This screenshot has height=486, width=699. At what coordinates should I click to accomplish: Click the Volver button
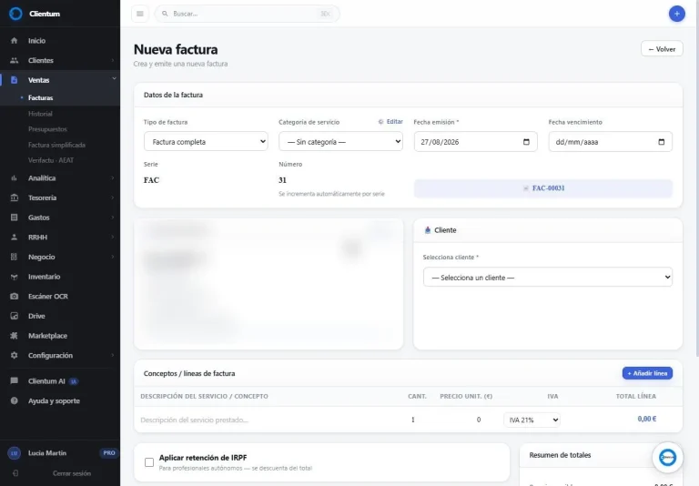(x=662, y=49)
